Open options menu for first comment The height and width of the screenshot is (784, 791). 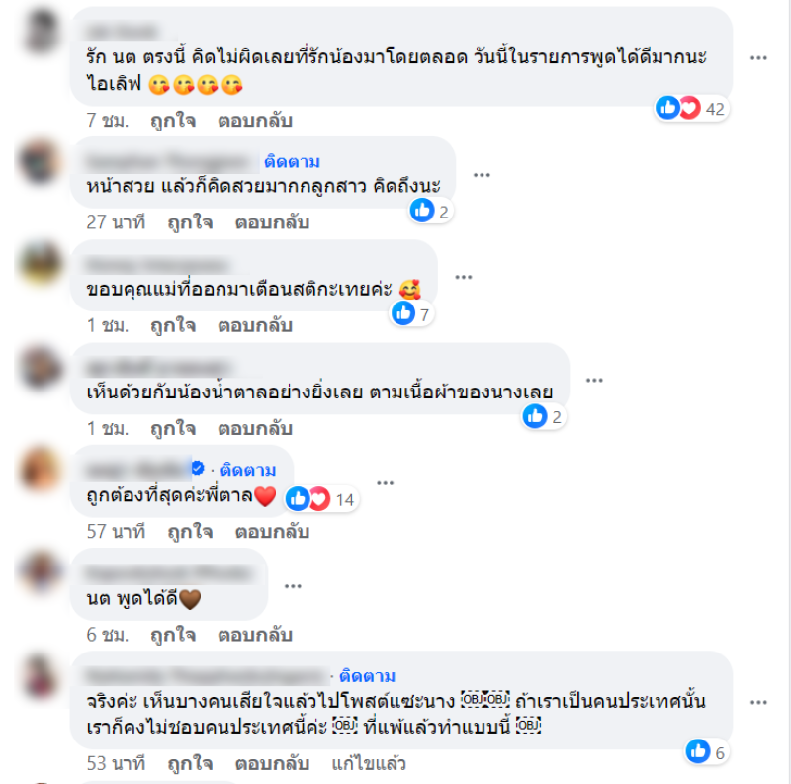click(758, 58)
